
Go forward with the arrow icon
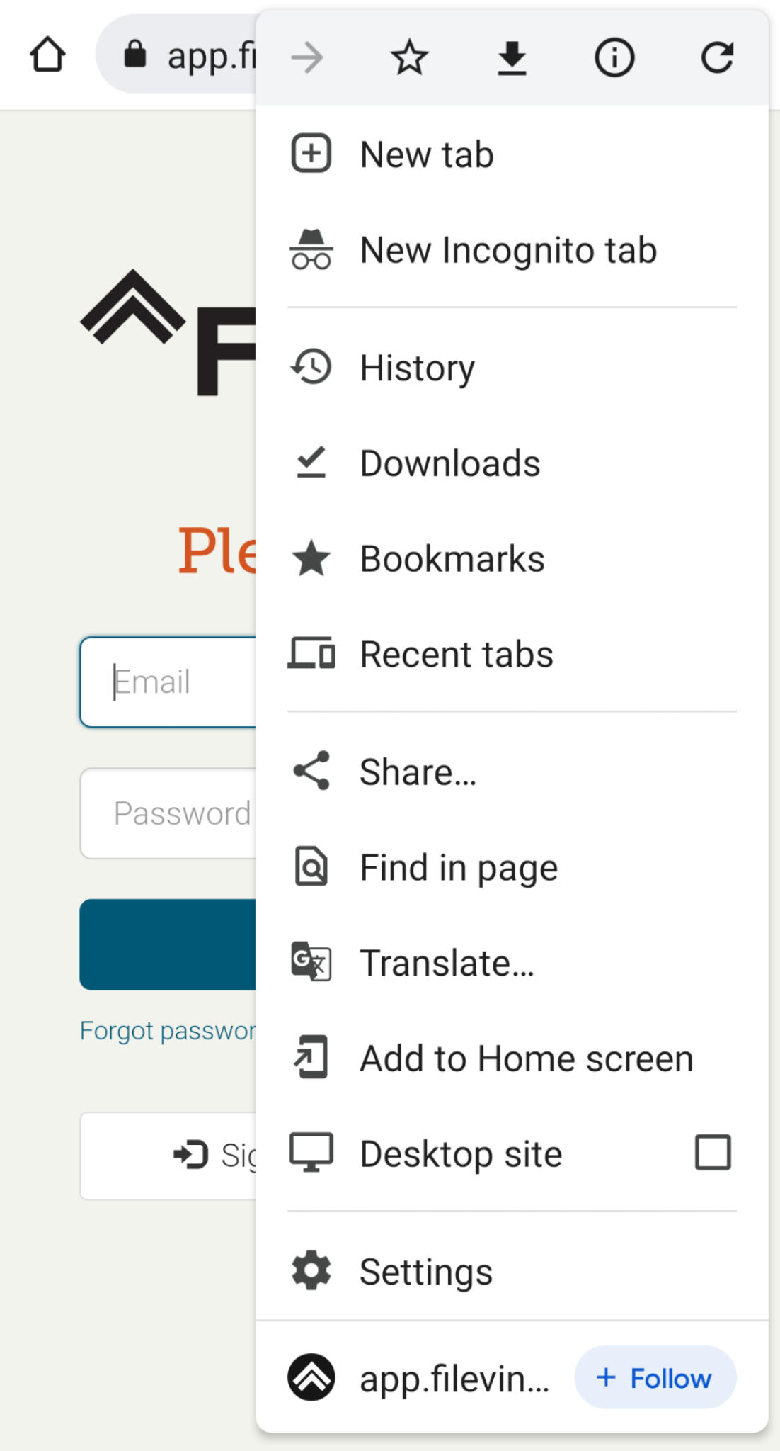click(x=307, y=58)
